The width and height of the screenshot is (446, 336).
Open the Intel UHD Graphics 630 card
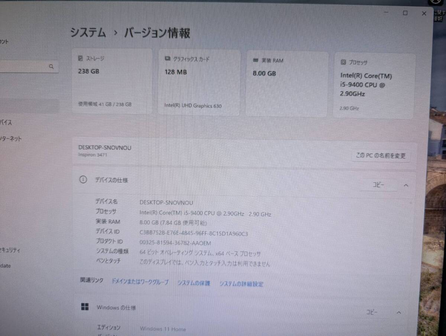(x=199, y=83)
